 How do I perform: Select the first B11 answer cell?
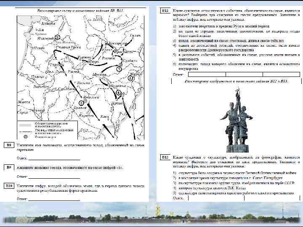[207, 74]
